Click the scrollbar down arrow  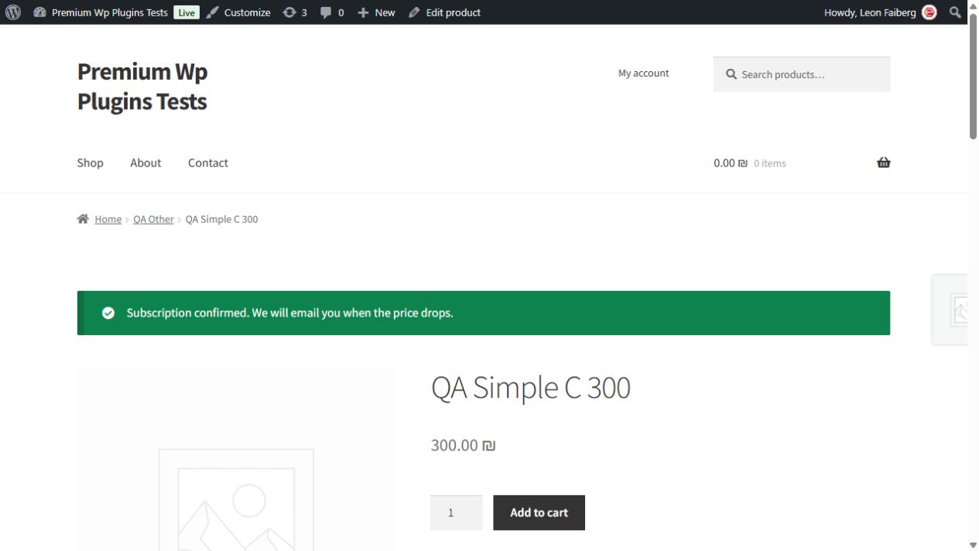(973, 546)
